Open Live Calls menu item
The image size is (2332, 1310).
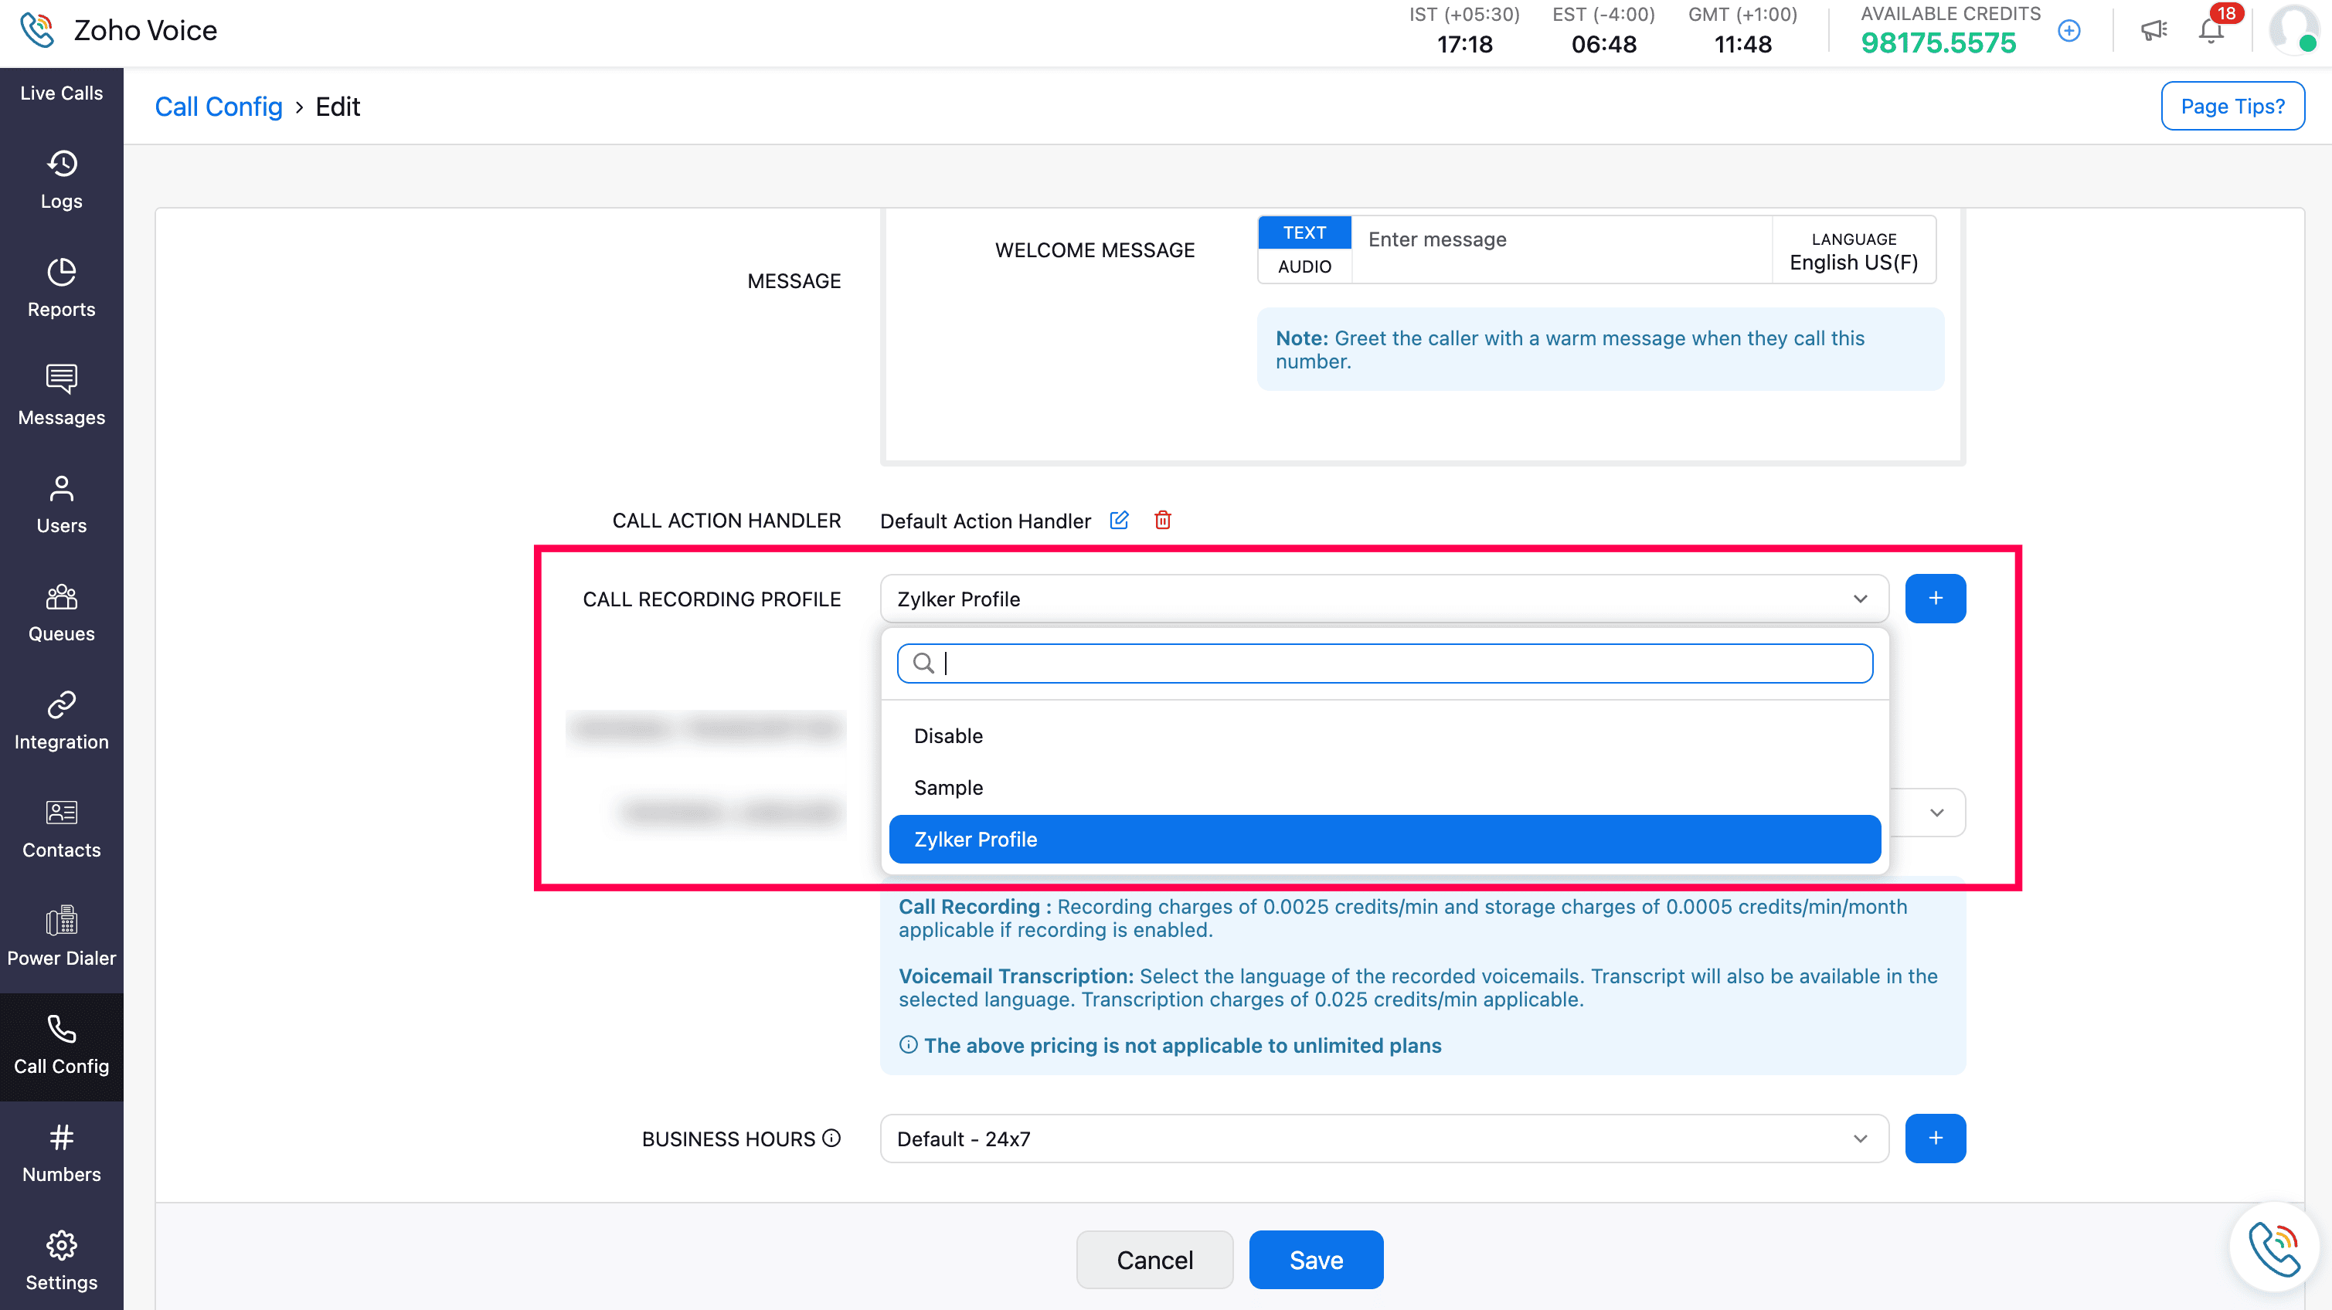click(62, 93)
